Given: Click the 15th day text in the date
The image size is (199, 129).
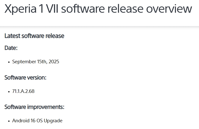Looking at the screenshot, I should pyautogui.click(x=42, y=62).
